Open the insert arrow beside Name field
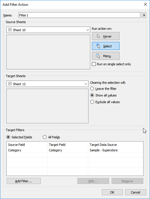The width and height of the screenshot is (150, 199). (144, 15)
